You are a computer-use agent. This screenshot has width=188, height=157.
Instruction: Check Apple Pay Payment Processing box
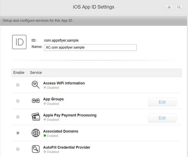[x=18, y=117]
